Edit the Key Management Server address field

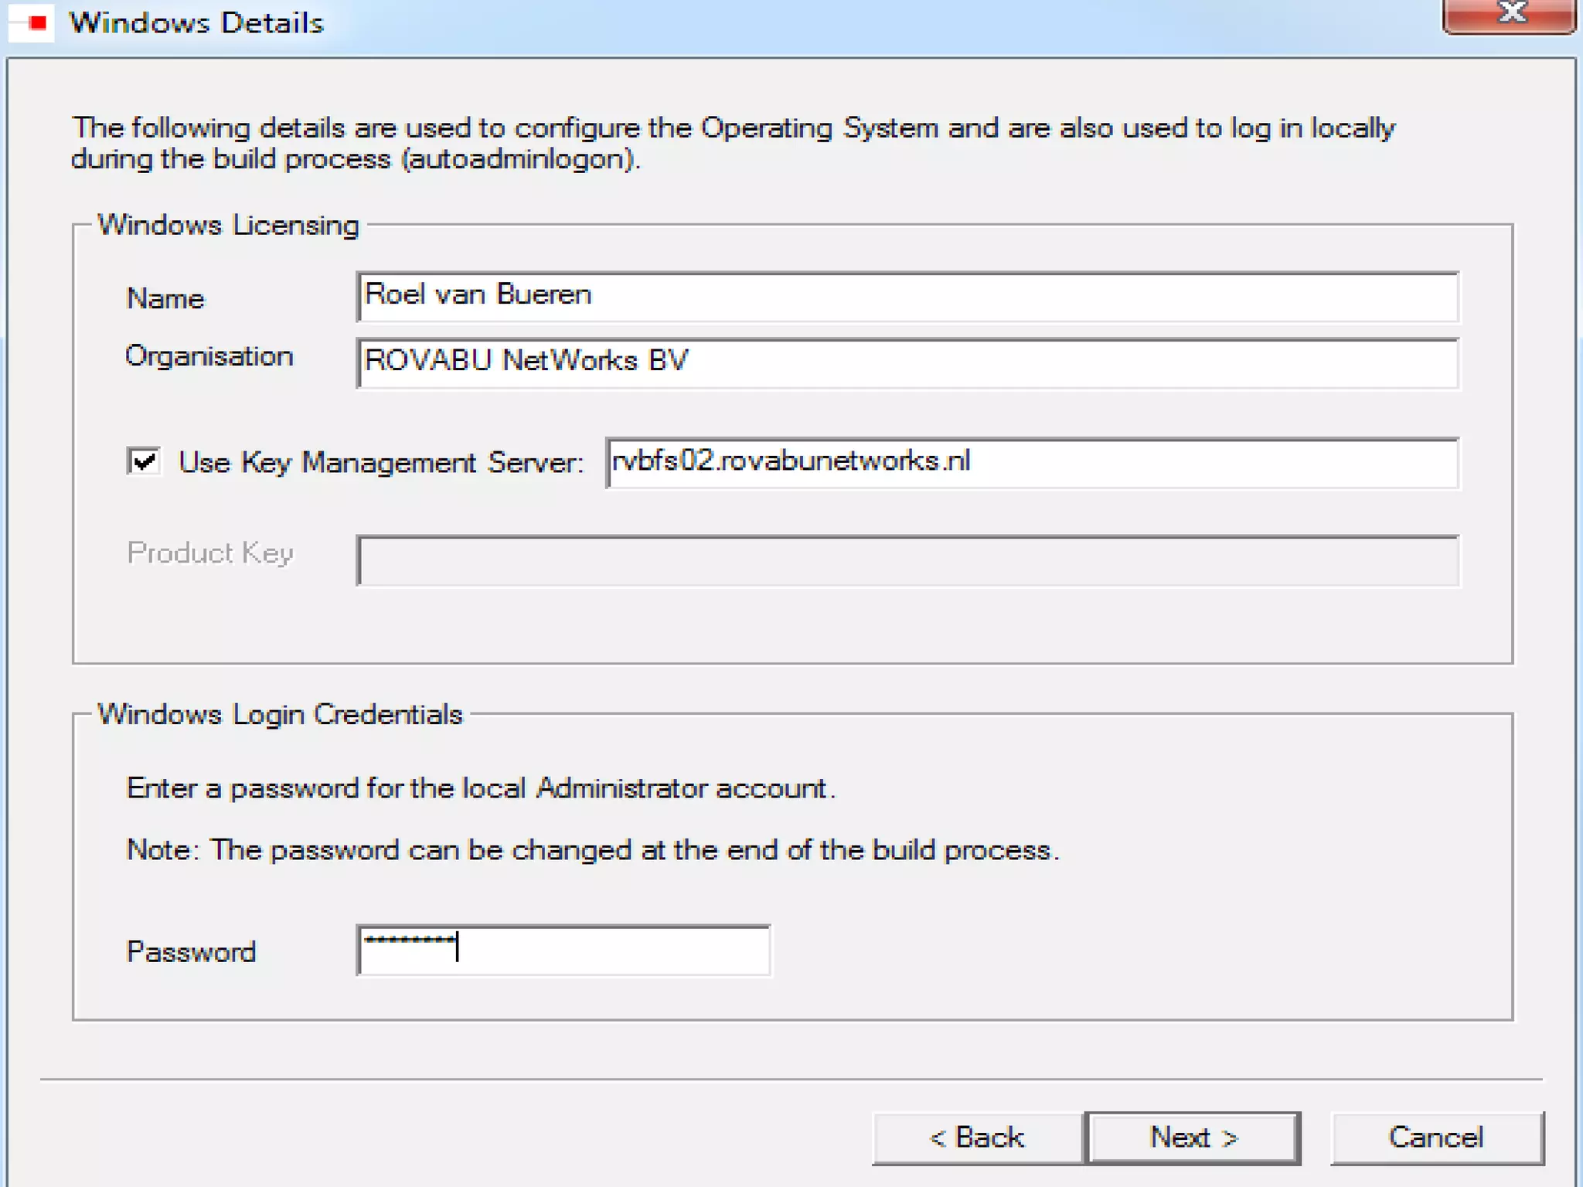(1033, 463)
